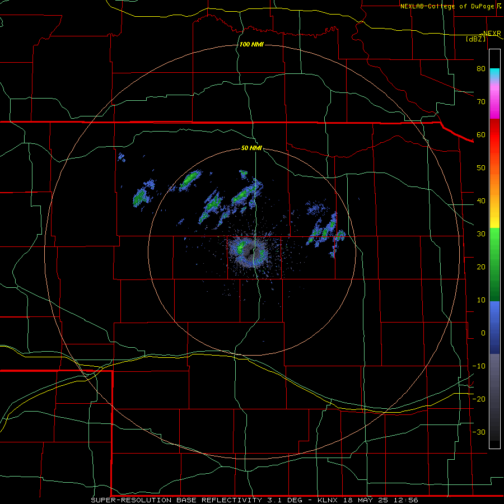
Task: Click the -20 value on the color scale
Action: [479, 399]
